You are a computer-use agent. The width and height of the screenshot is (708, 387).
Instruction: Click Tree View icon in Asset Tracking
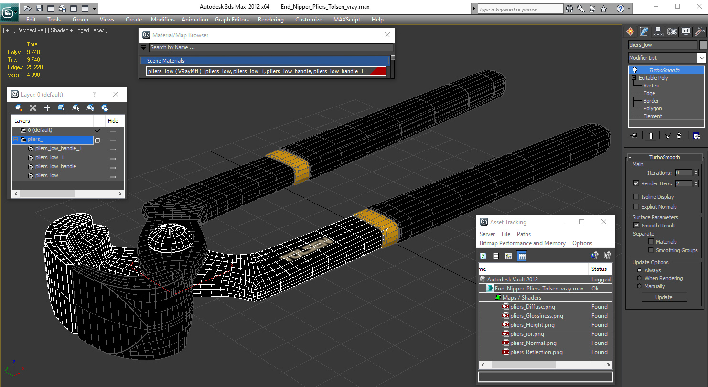pos(508,256)
